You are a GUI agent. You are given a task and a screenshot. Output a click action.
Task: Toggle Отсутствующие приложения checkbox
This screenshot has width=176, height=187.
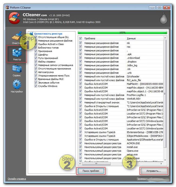click(x=36, y=69)
